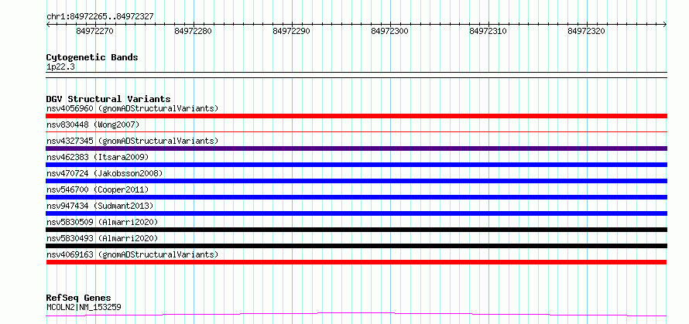Click the chr1:84972265..84972327 region label
This screenshot has width=689, height=324.
point(100,16)
